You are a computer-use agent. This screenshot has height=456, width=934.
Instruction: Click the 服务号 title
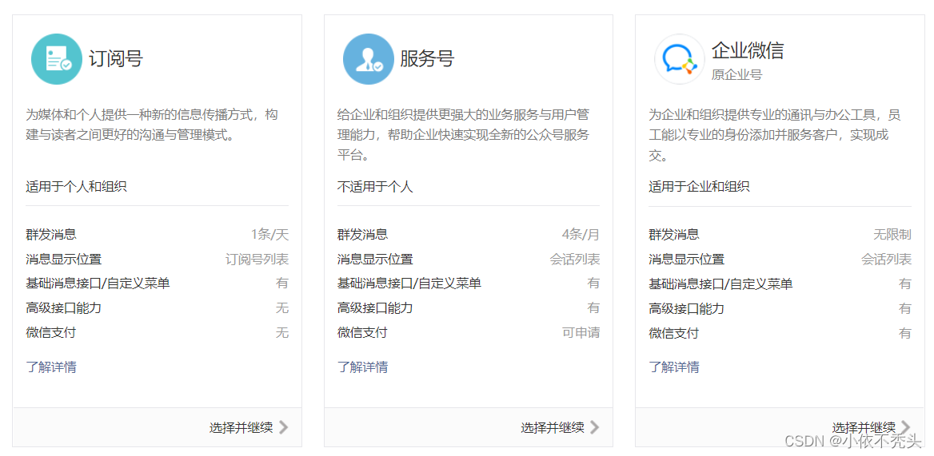tap(427, 58)
